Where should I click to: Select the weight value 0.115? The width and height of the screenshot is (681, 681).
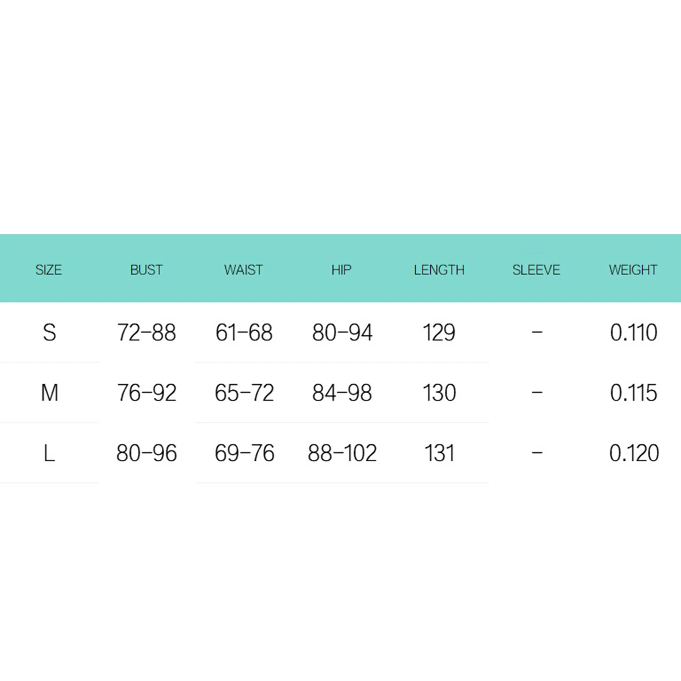(633, 393)
